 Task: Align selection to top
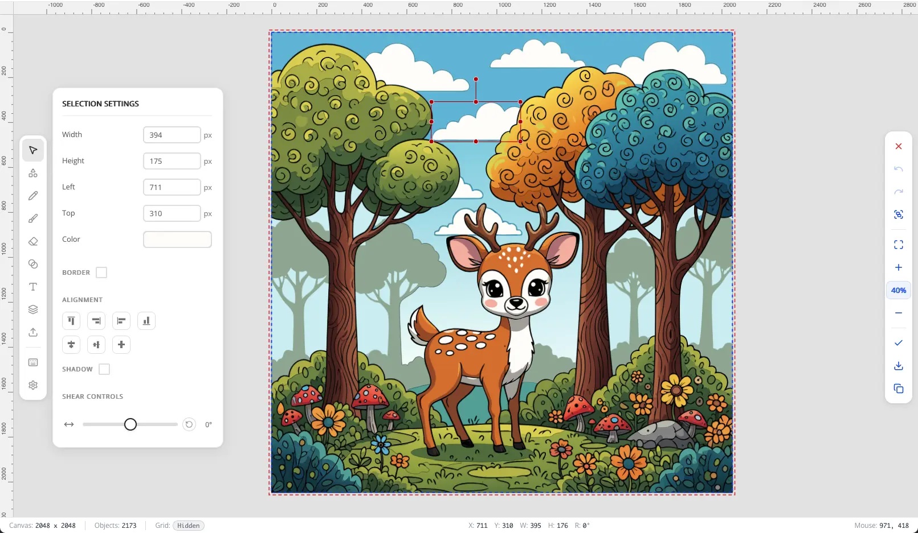coord(71,321)
